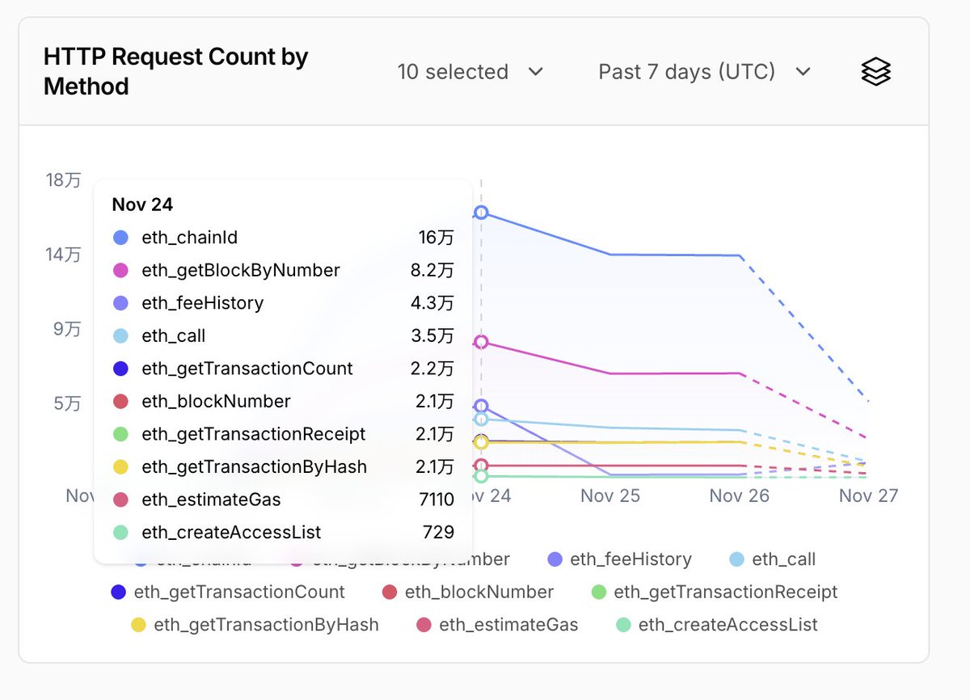This screenshot has height=700, width=970.
Task: Click the Nov 27 axis label
Action: 868,495
